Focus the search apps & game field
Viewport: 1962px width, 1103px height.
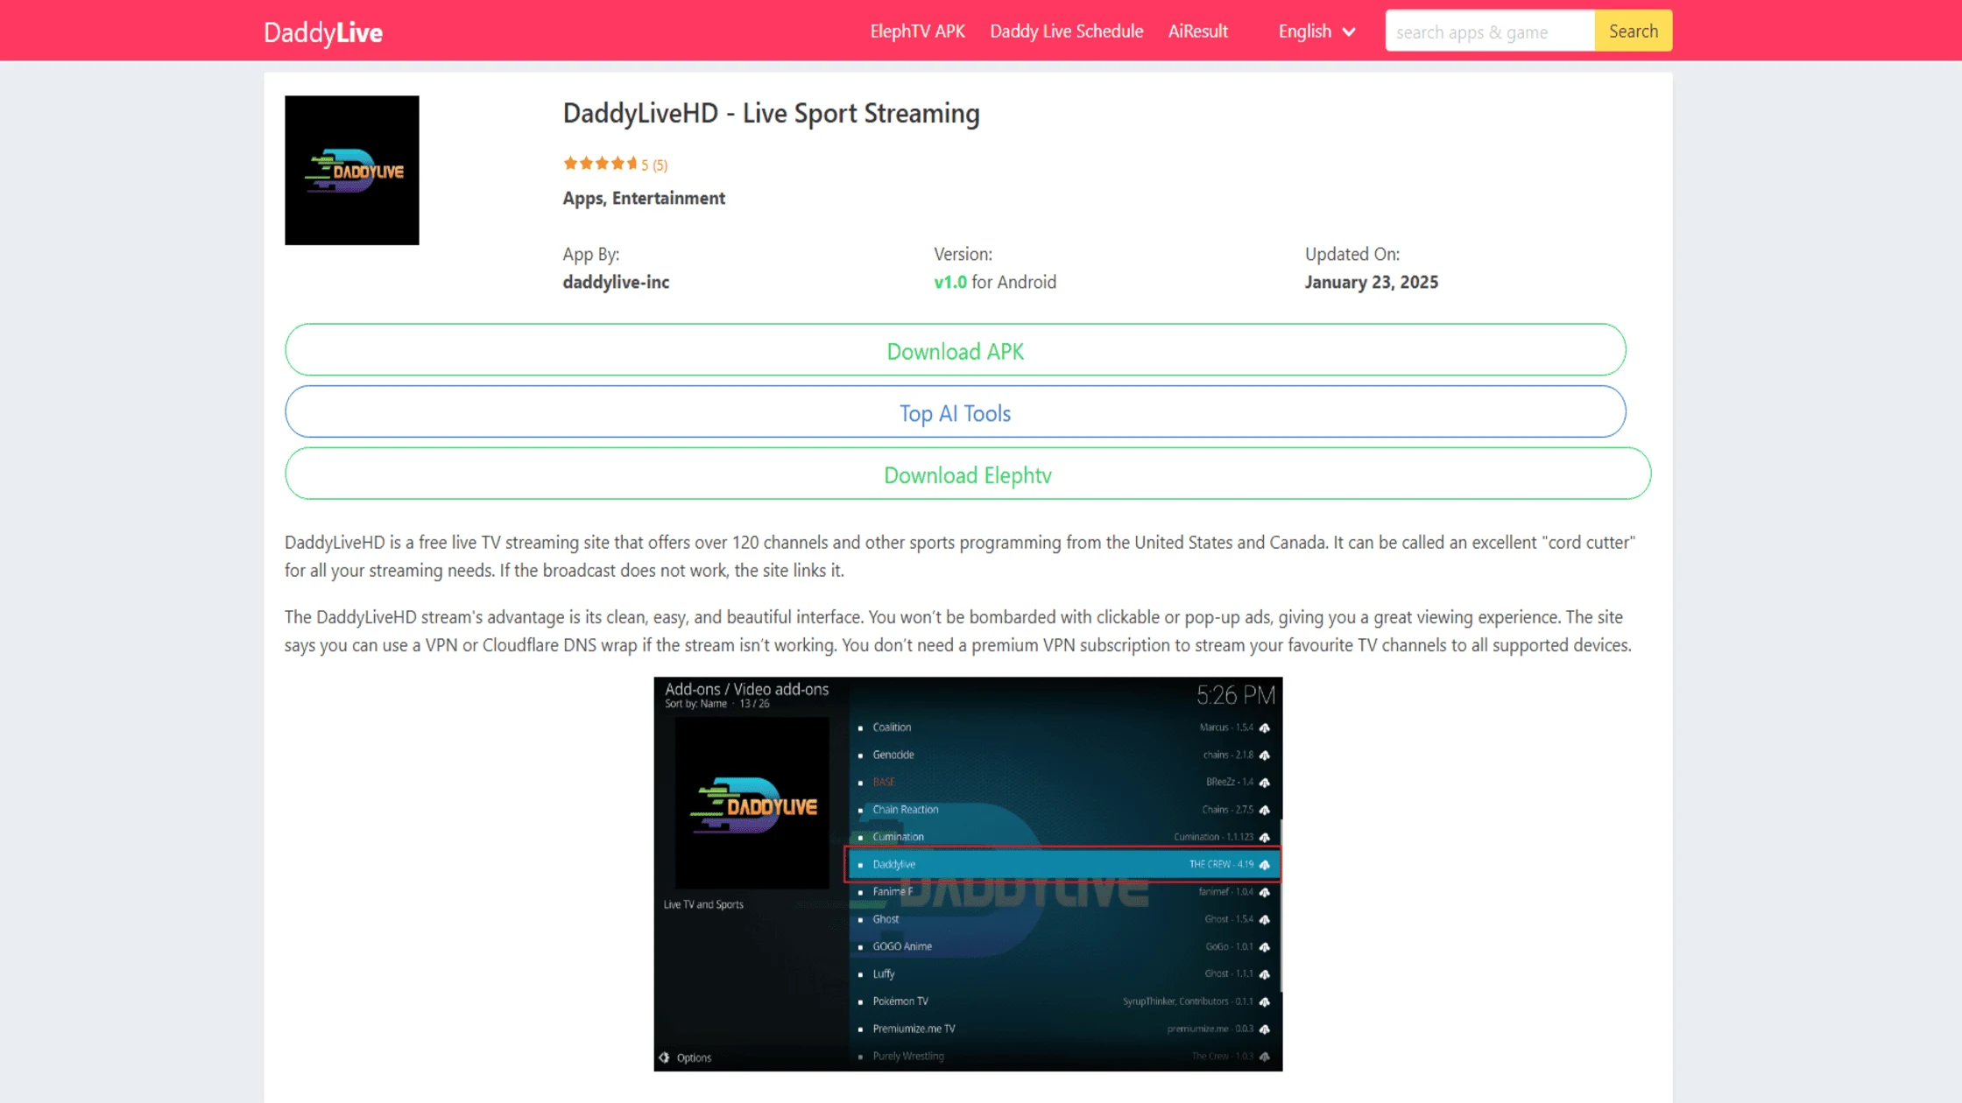pos(1489,32)
